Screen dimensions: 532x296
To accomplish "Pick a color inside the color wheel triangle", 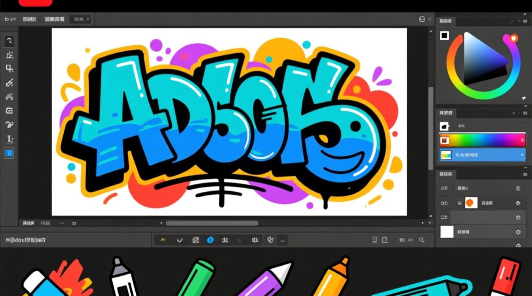I will [x=481, y=59].
